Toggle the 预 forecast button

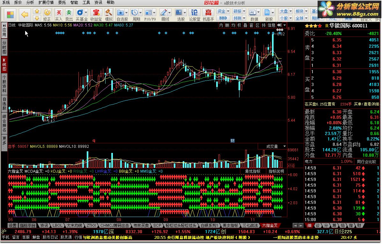point(264,25)
